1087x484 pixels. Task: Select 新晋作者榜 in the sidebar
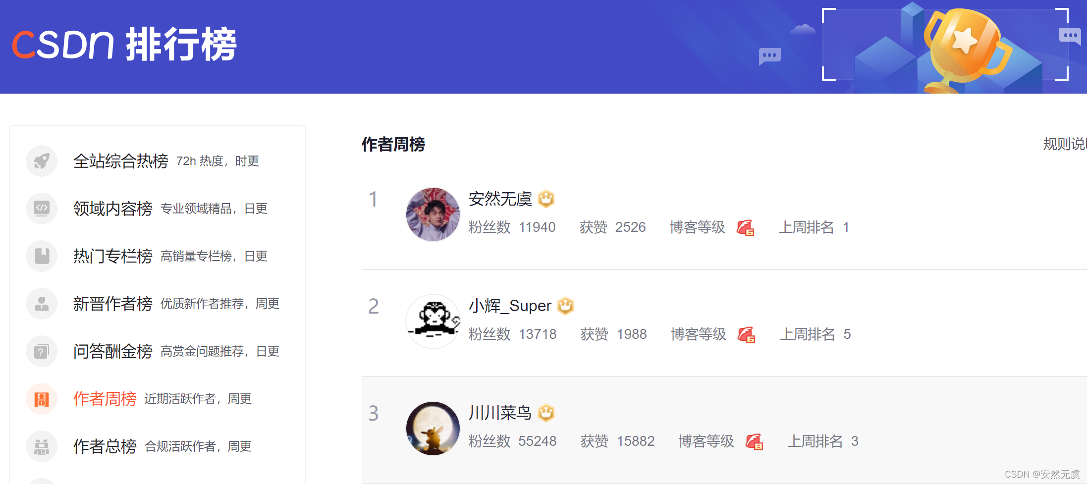coord(113,304)
